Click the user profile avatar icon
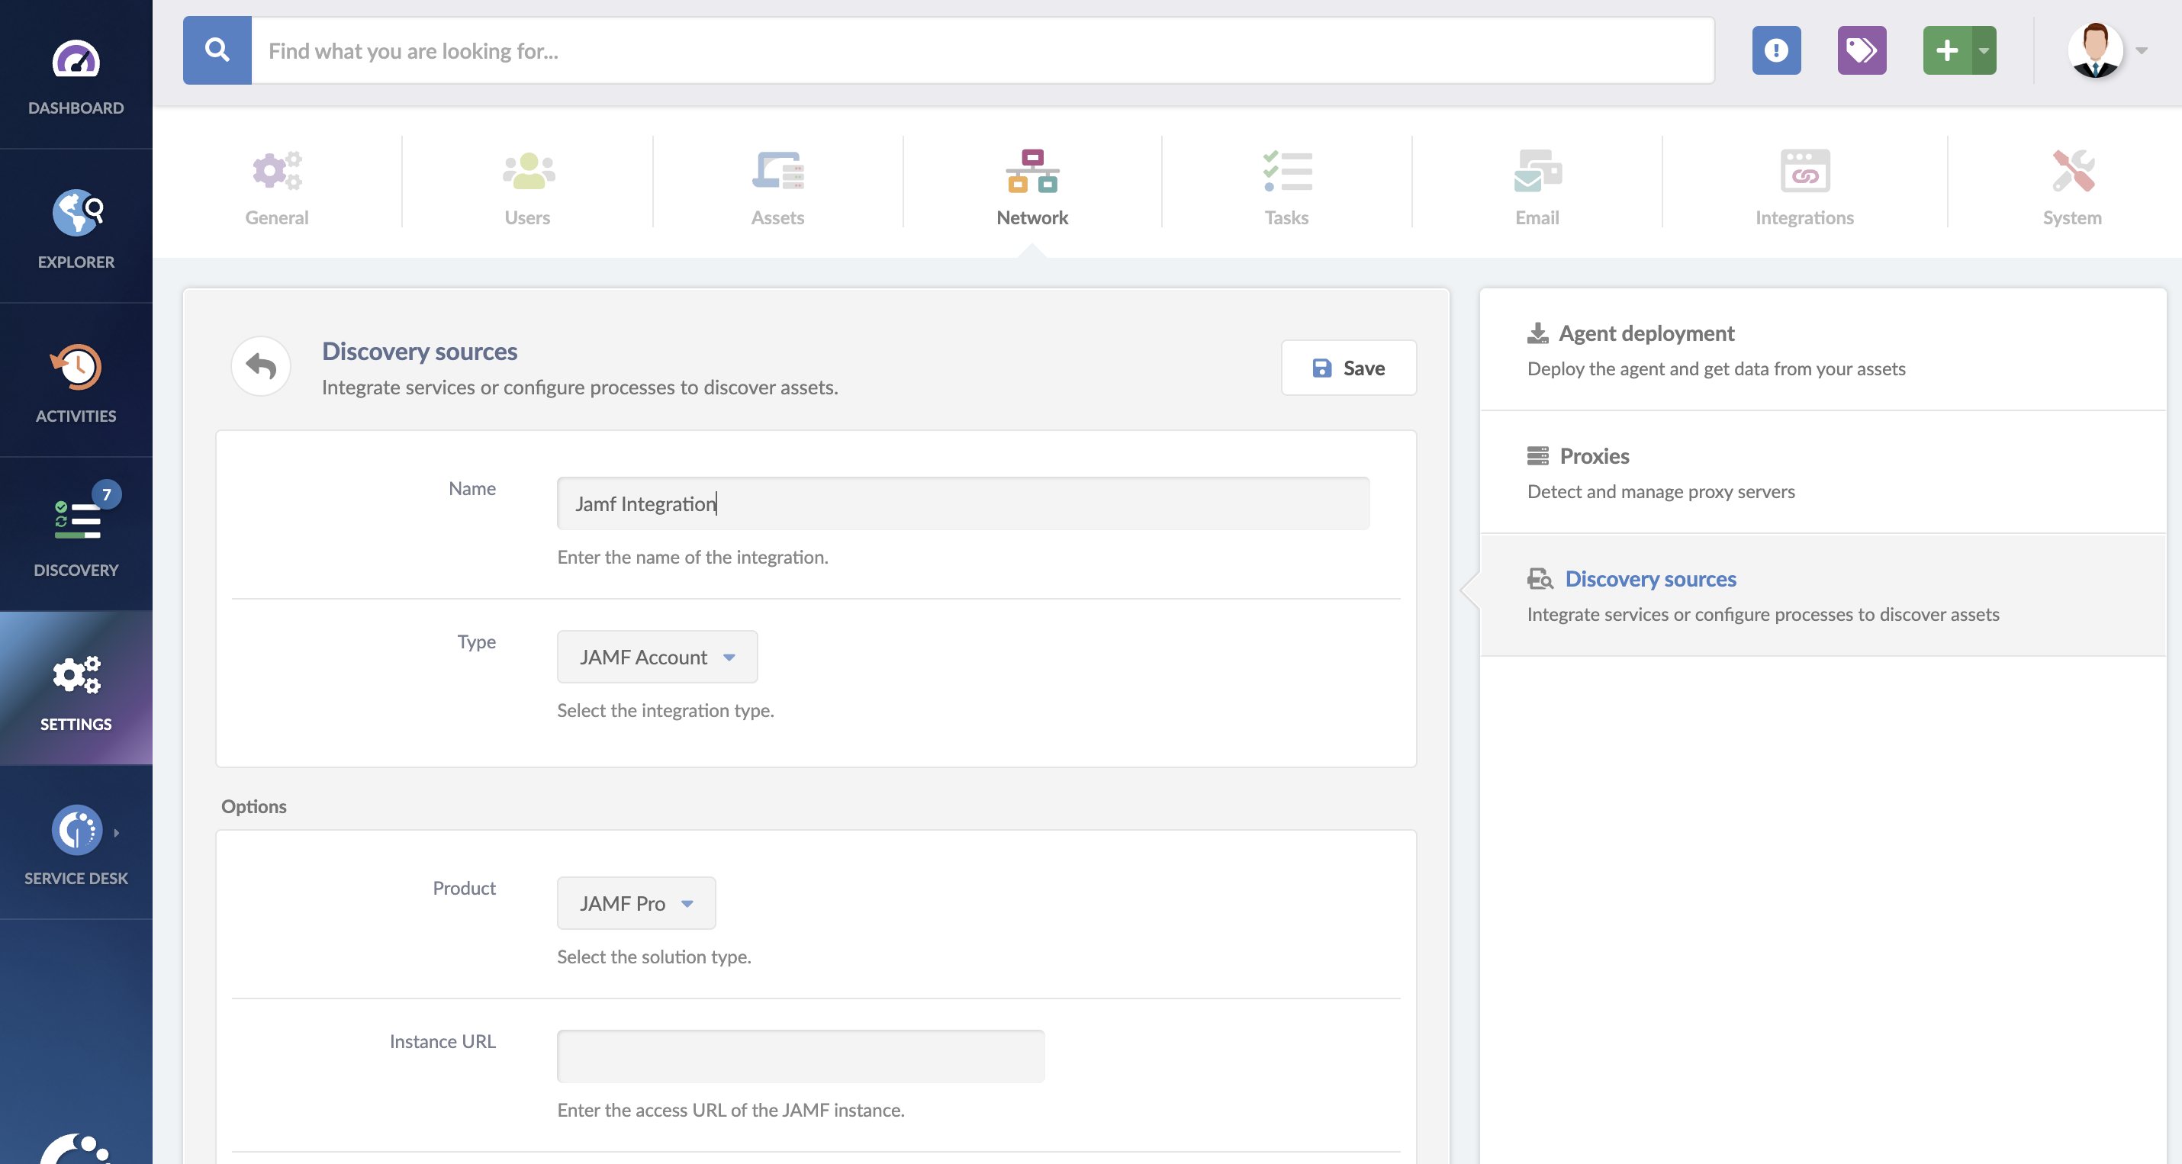The width and height of the screenshot is (2182, 1164). click(2097, 50)
